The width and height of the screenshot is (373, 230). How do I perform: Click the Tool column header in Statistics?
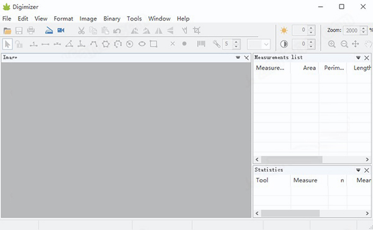272,180
